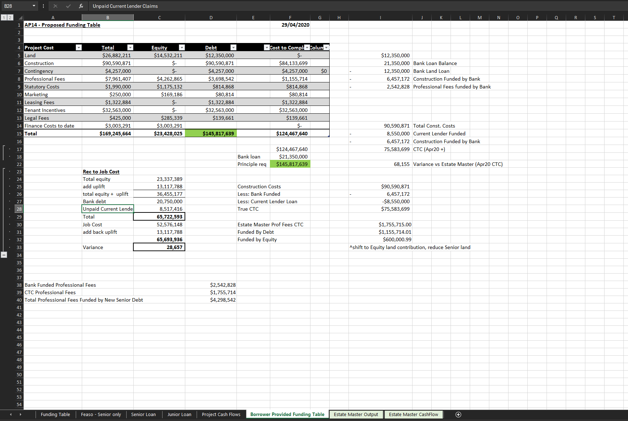628x421 pixels.
Task: Open the Equity column filter dropdown
Action: pos(182,48)
